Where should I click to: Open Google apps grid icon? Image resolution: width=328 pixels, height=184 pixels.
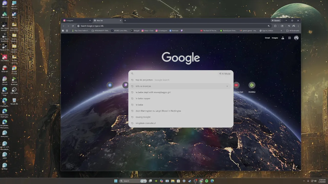(289, 38)
